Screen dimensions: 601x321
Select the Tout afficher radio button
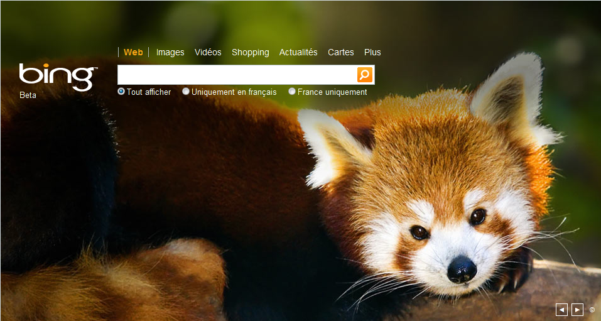coord(121,91)
